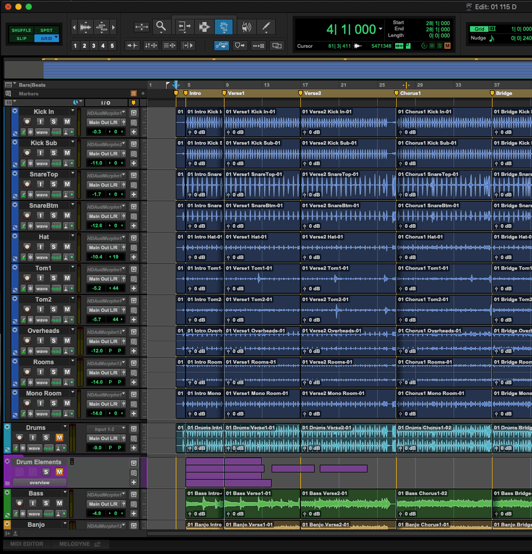Select the Zoomer magnifier tool

(161, 26)
